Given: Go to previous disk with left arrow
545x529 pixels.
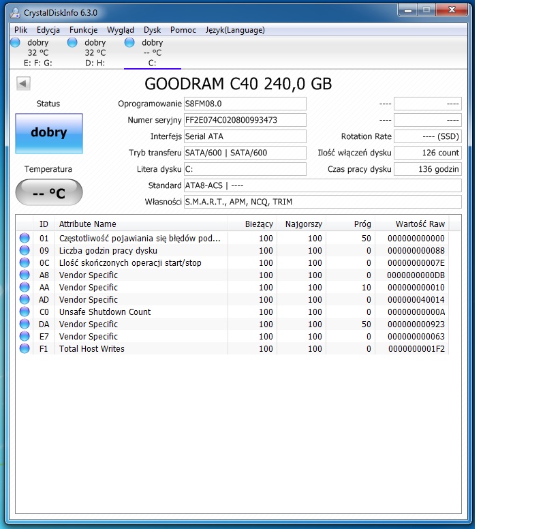Looking at the screenshot, I should [x=23, y=83].
